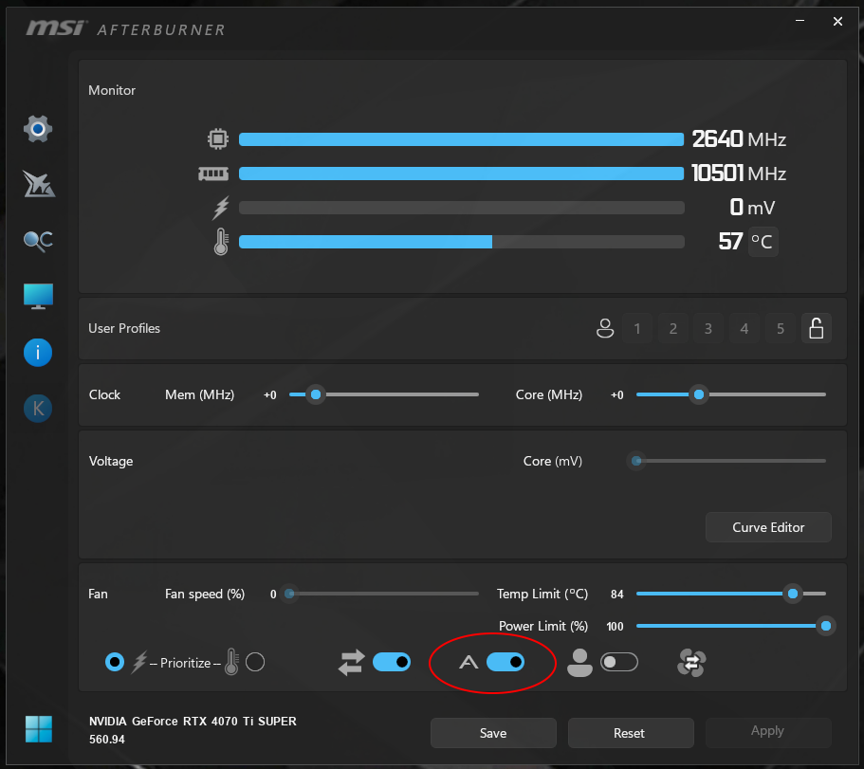Select the prioritize temperature radio button

pyautogui.click(x=255, y=662)
